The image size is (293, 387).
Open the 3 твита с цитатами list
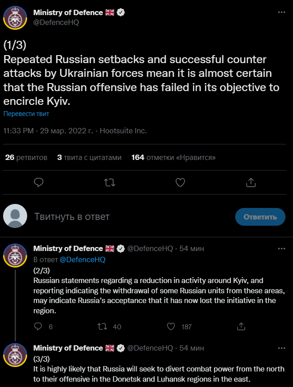pos(89,157)
